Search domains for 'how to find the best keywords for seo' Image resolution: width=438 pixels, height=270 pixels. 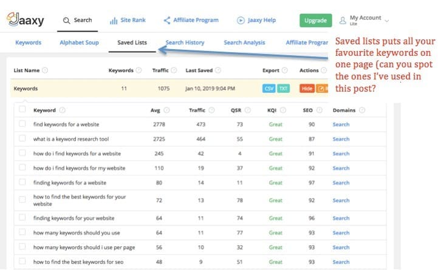(x=341, y=262)
